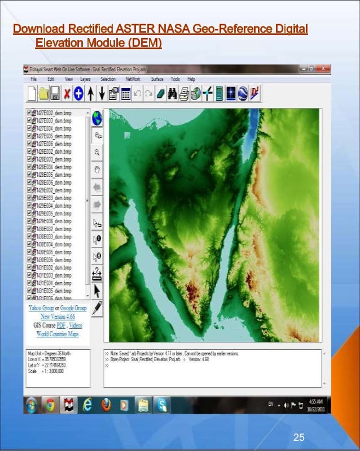This screenshot has width=360, height=451.
Task: Go to previous extent left arrow
Action: tap(97, 188)
